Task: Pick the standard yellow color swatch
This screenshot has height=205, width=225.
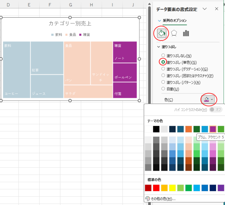Action: [x=172, y=188]
